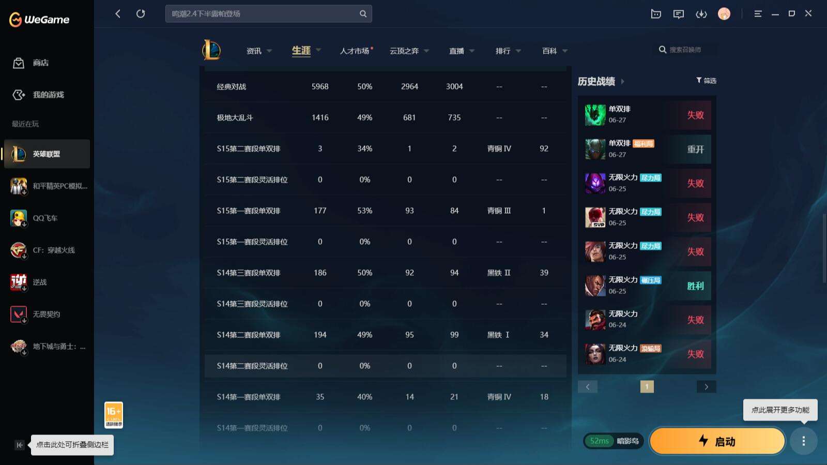Open the 06-27 单双排 失败 match champion thumbnail
Screen dimensions: 827x465
pyautogui.click(x=595, y=115)
